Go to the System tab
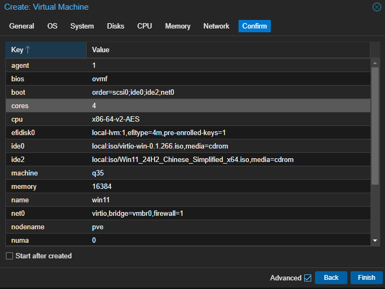 (x=82, y=26)
